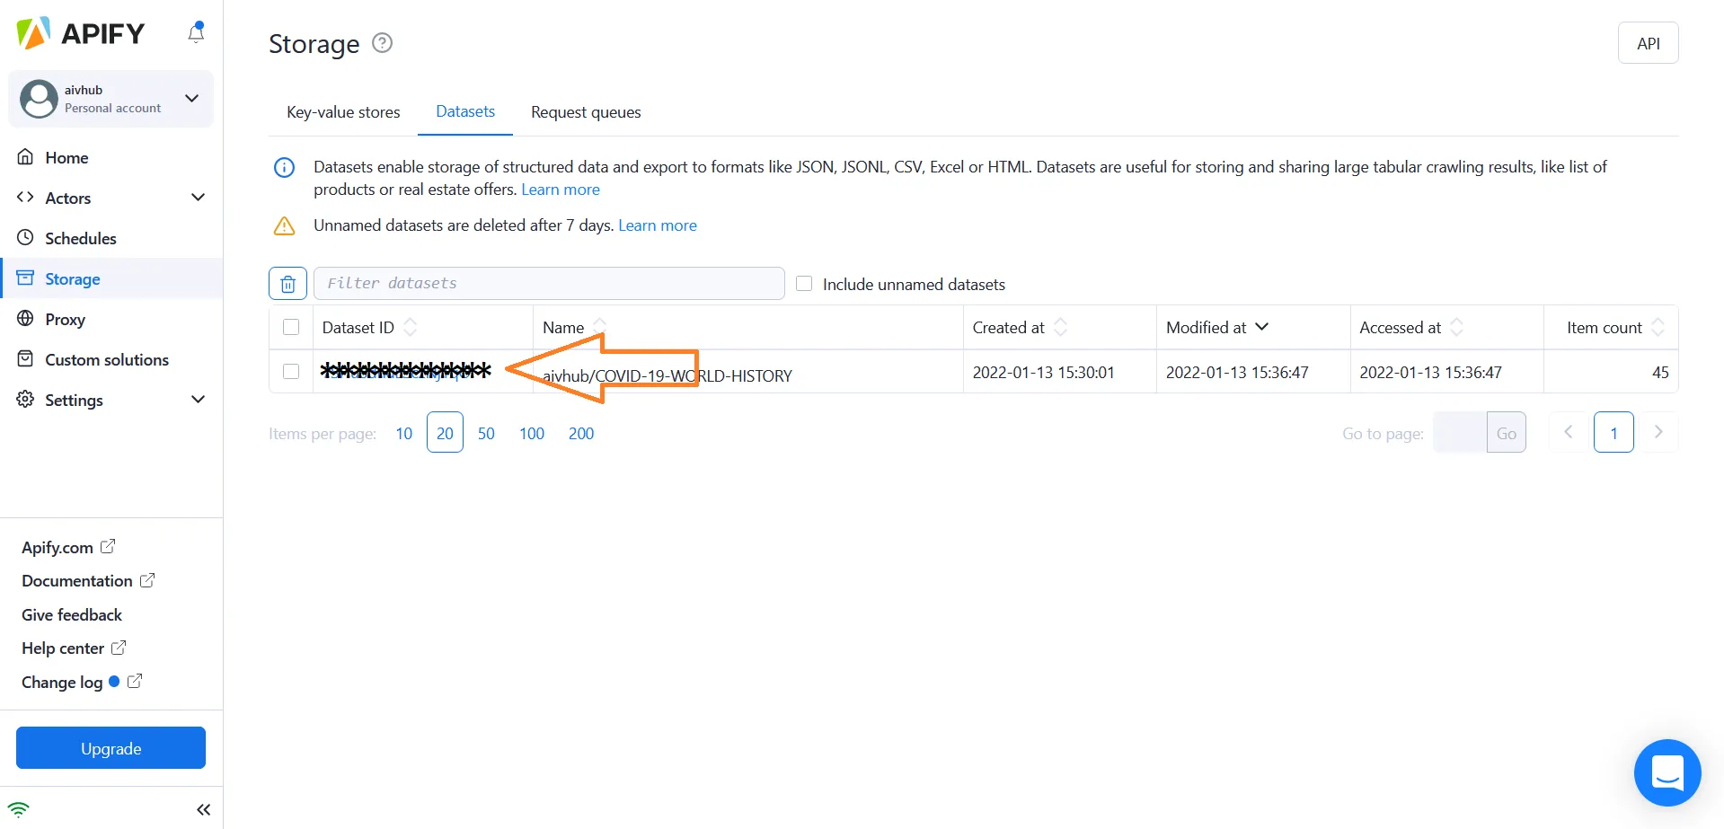
Task: Open the chat support widget
Action: point(1667,772)
